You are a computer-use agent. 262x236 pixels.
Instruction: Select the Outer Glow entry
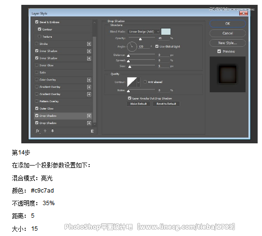63,109
